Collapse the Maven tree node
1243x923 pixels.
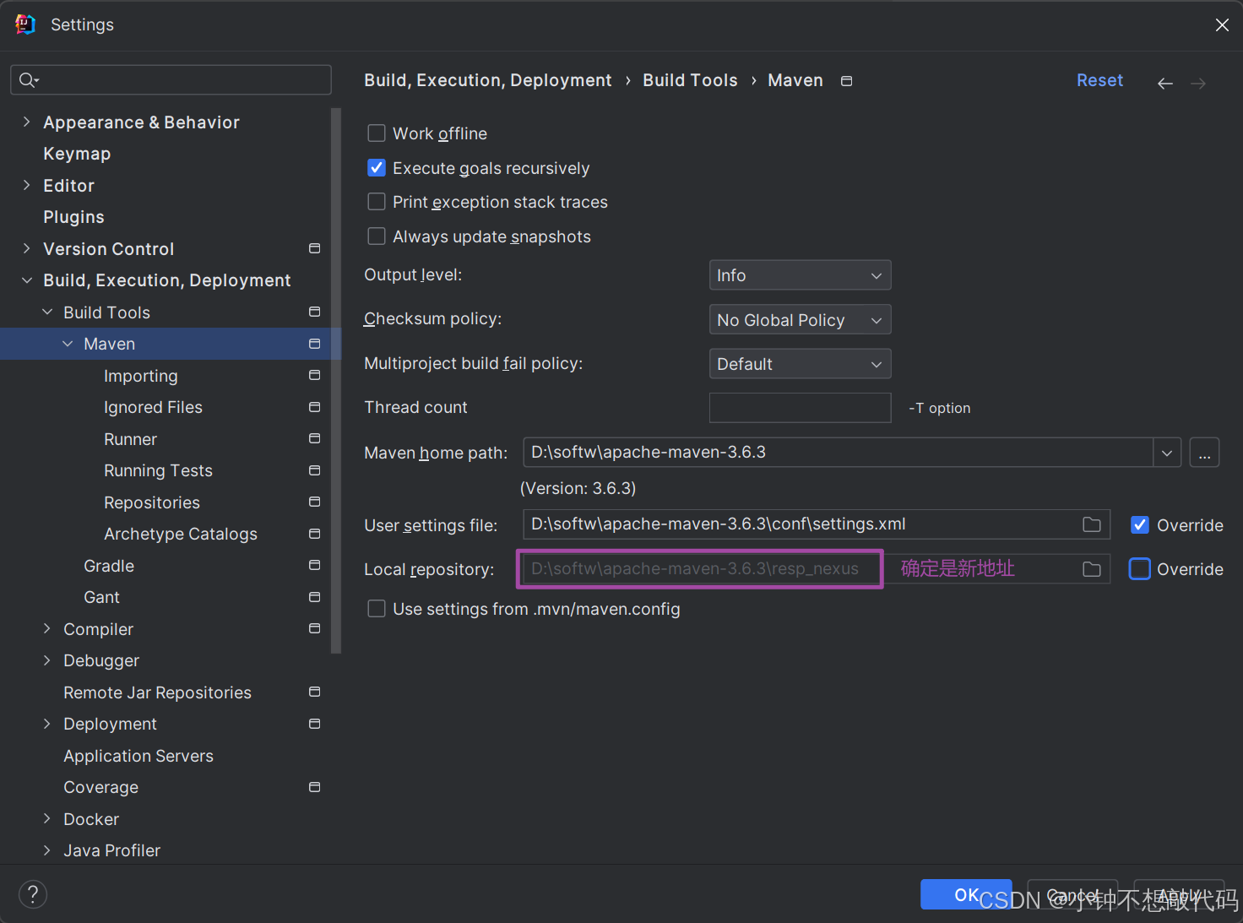68,344
